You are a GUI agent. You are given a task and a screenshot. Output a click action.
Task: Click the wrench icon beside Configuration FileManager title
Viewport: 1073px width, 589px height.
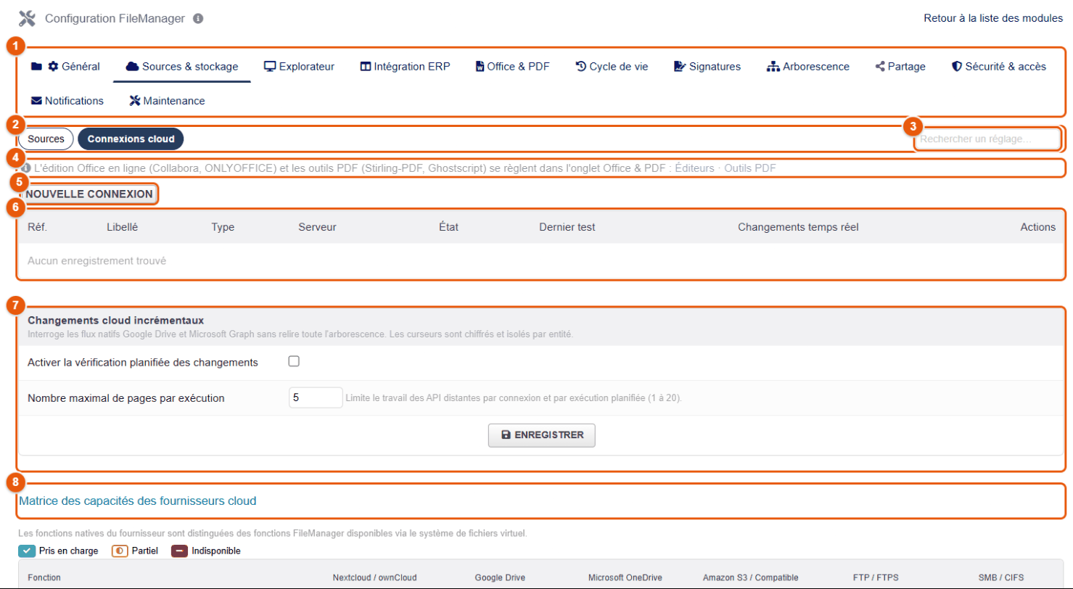tap(27, 18)
